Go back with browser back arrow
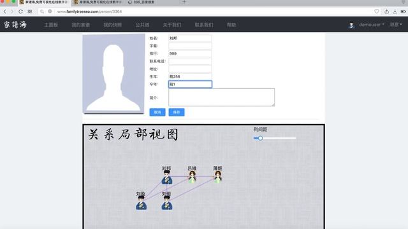This screenshot has width=408, height=229. pos(4,11)
